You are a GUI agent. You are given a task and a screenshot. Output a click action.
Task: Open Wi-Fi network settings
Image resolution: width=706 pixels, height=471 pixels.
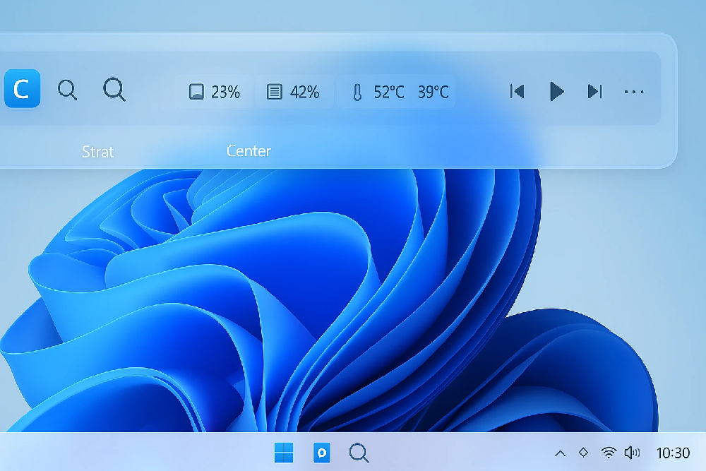point(609,453)
